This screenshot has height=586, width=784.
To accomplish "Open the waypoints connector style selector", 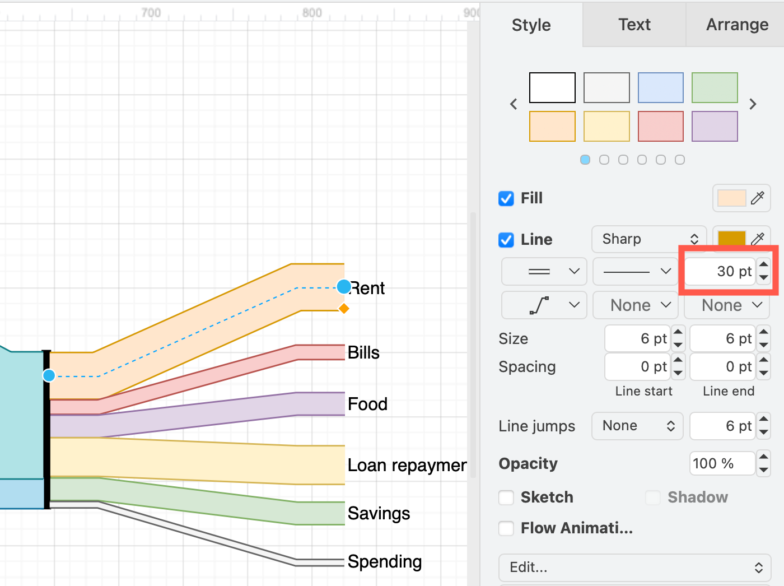I will (x=544, y=305).
